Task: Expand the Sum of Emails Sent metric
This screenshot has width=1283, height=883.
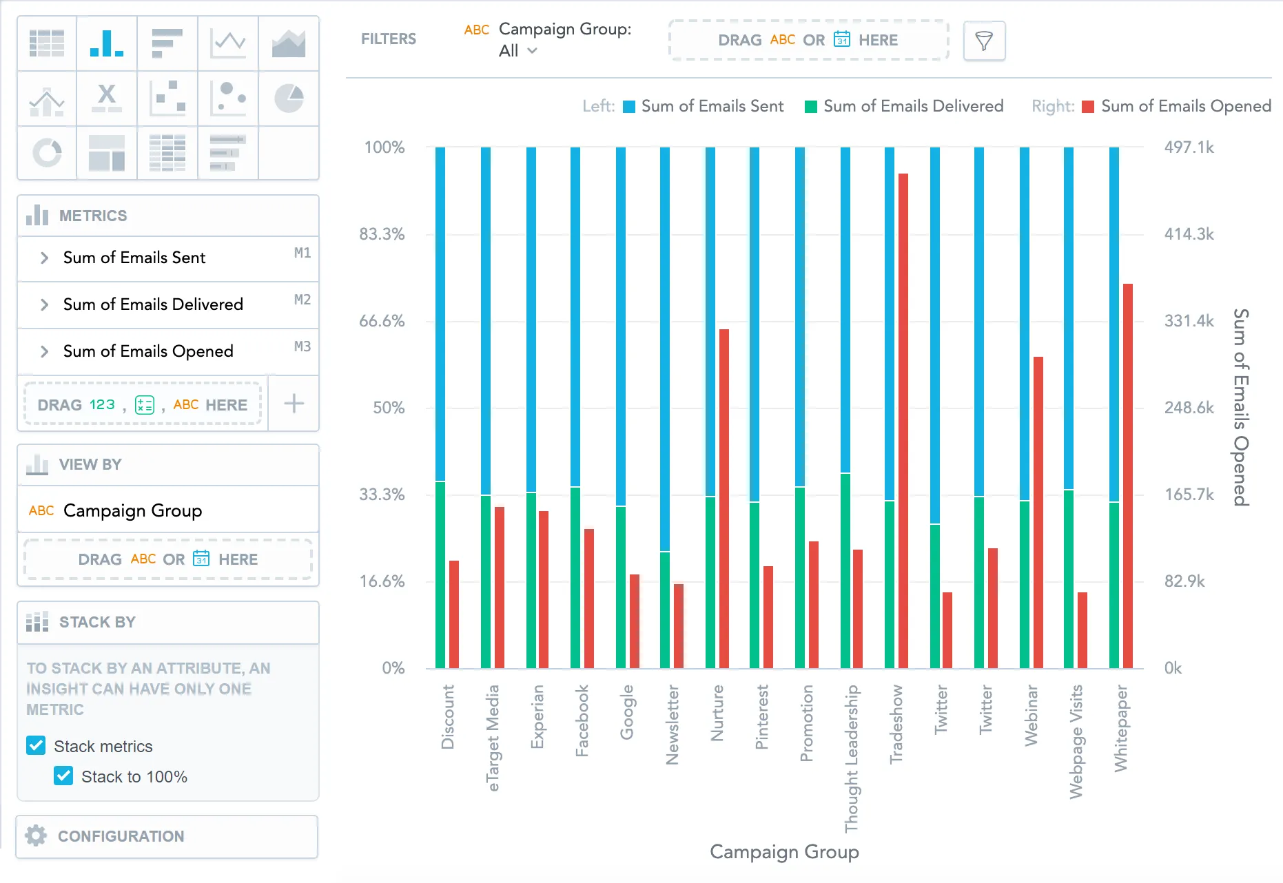Action: tap(43, 258)
